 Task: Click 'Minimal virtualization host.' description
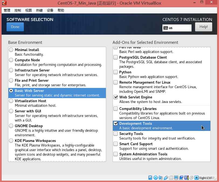click(36, 105)
